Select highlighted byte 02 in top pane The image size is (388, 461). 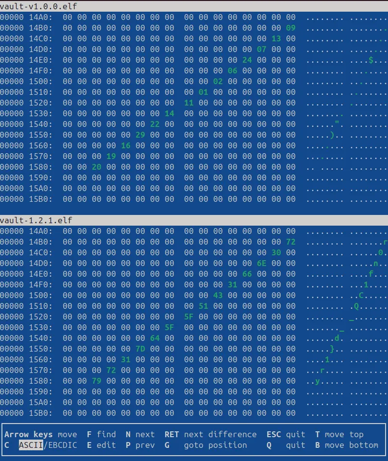(218, 81)
